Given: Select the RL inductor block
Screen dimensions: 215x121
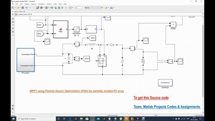Looking at the screenshot, I should point(92,45).
